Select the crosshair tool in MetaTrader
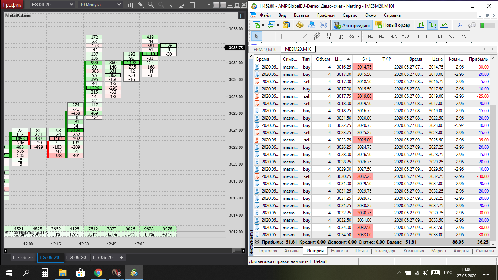This screenshot has width=498, height=280. click(268, 36)
